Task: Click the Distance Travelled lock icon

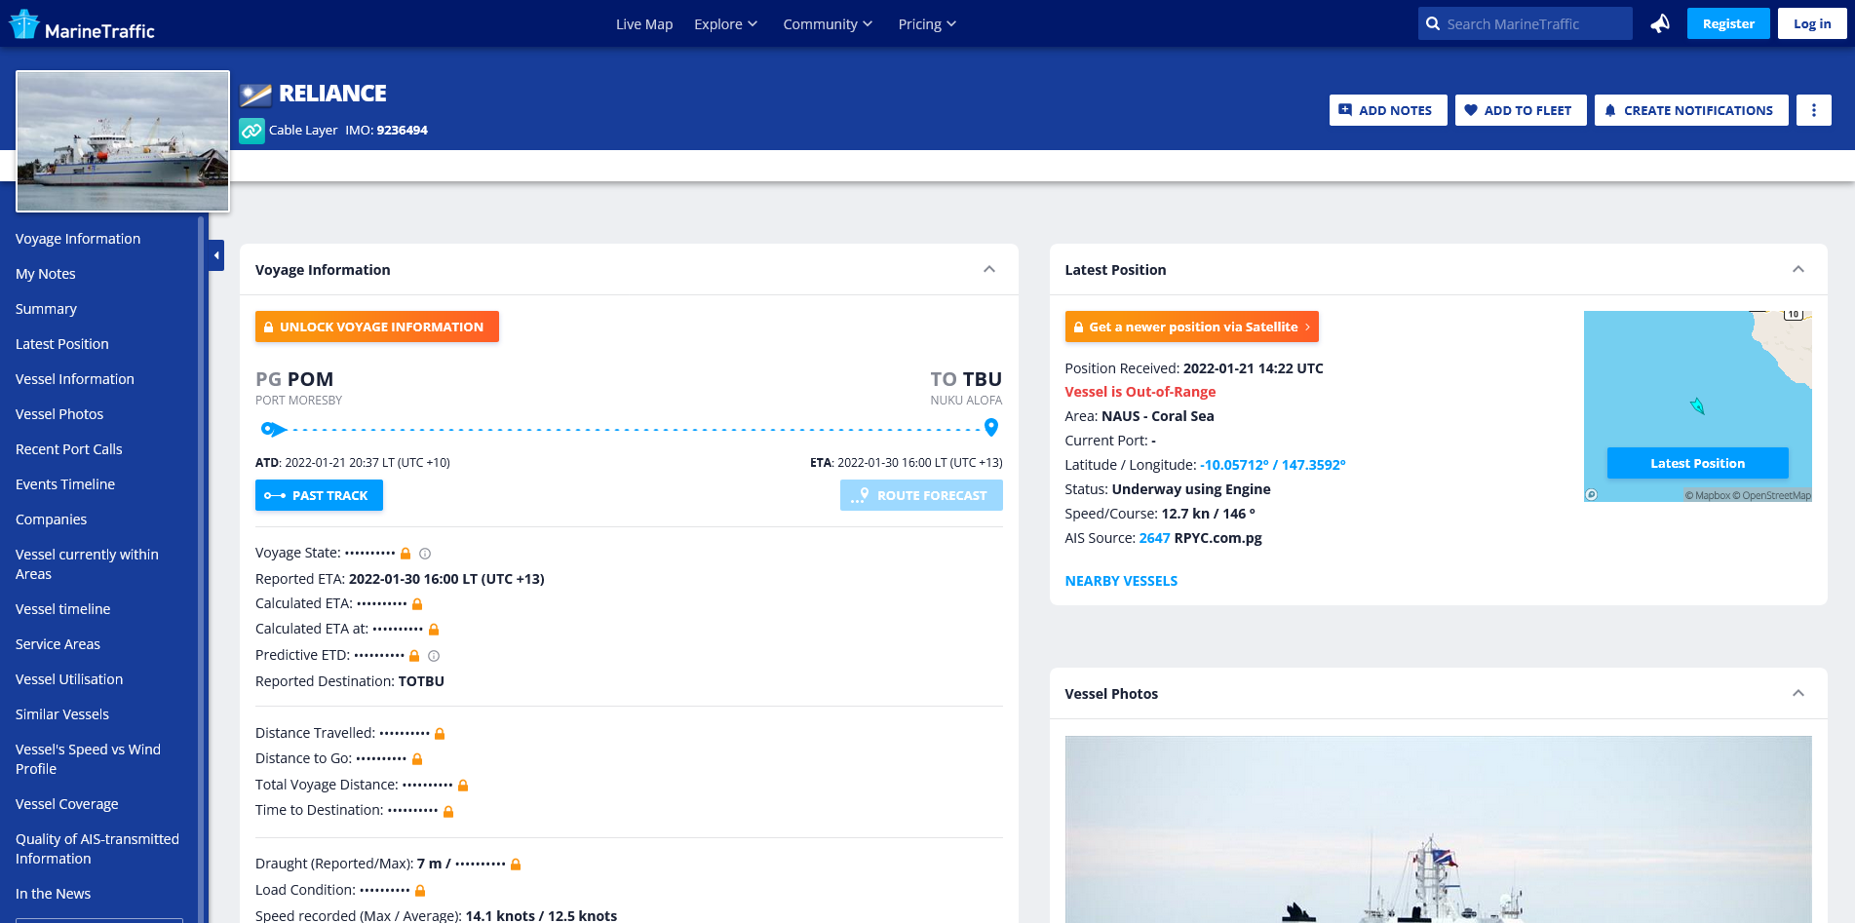Action: pyautogui.click(x=440, y=734)
